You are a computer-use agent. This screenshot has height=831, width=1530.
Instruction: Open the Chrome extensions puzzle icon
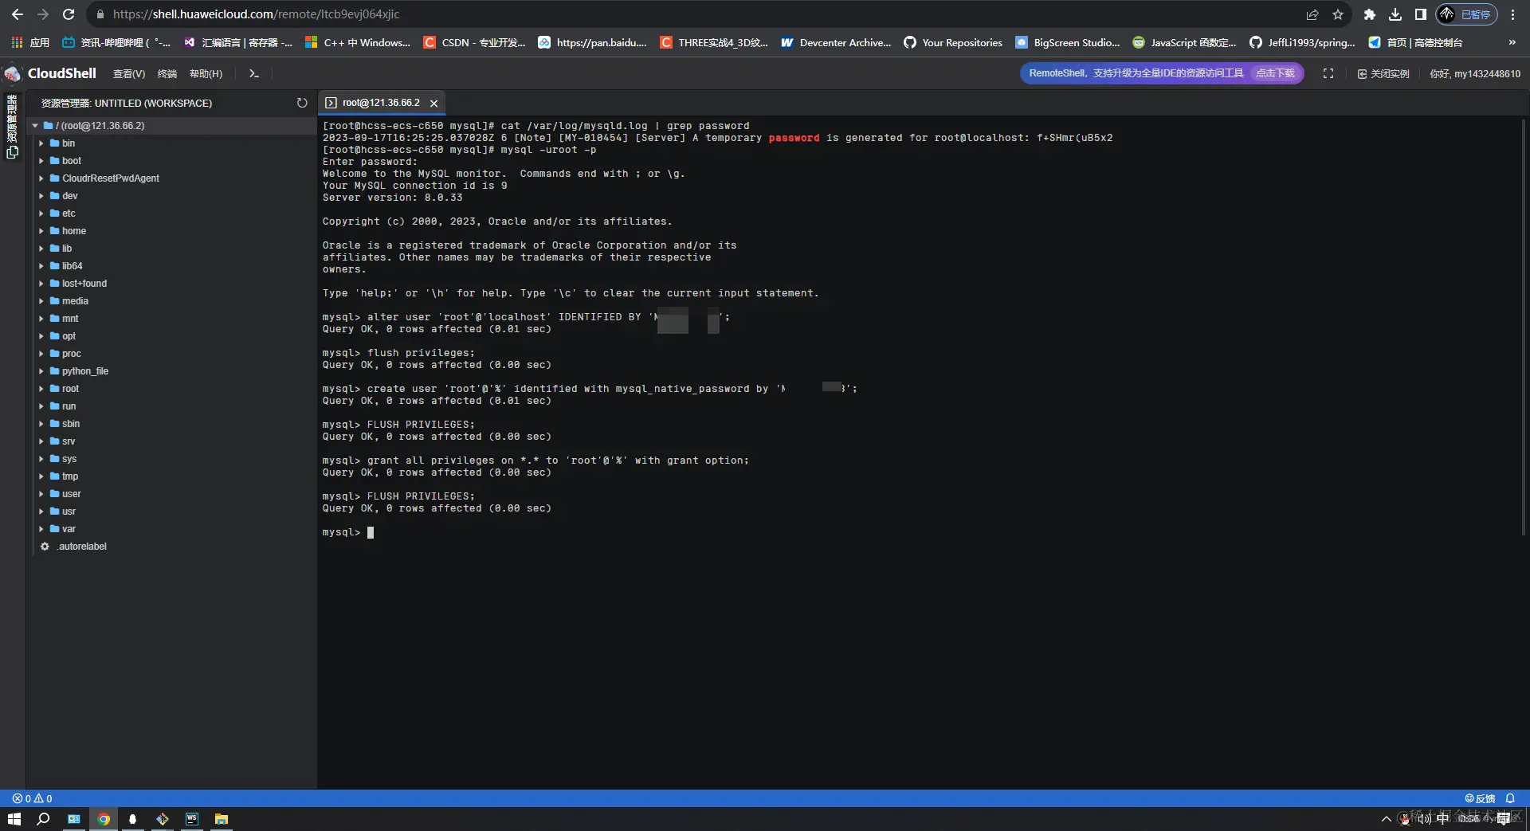(1370, 14)
